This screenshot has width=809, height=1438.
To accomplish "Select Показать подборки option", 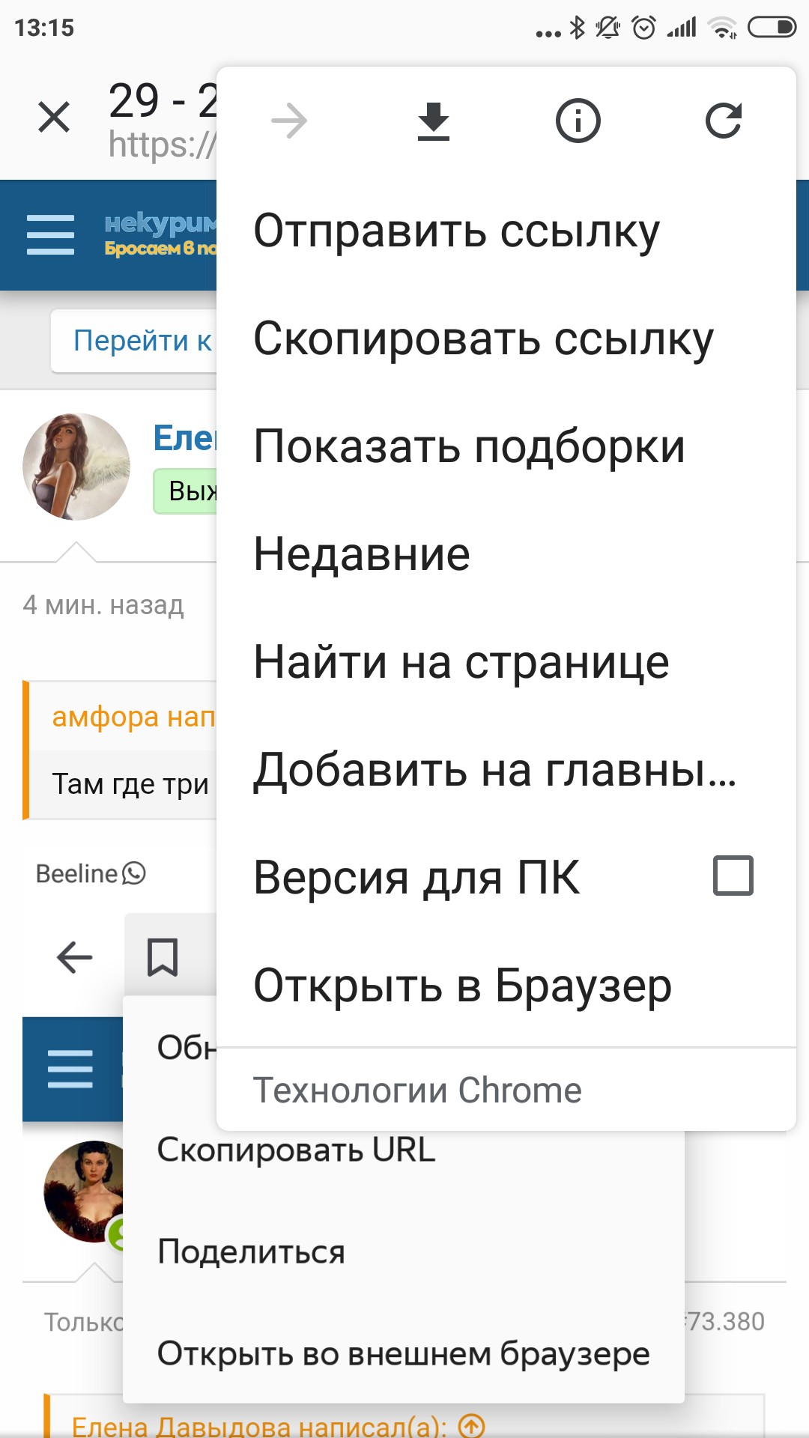I will click(469, 446).
